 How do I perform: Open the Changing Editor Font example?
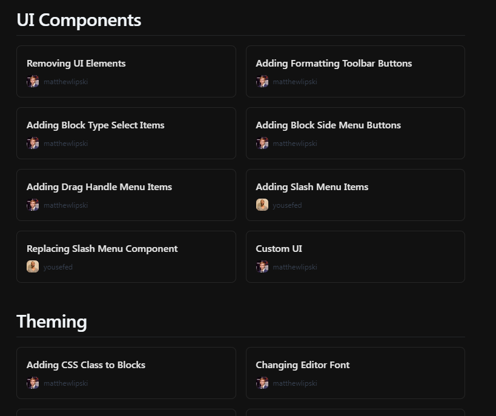click(x=355, y=373)
